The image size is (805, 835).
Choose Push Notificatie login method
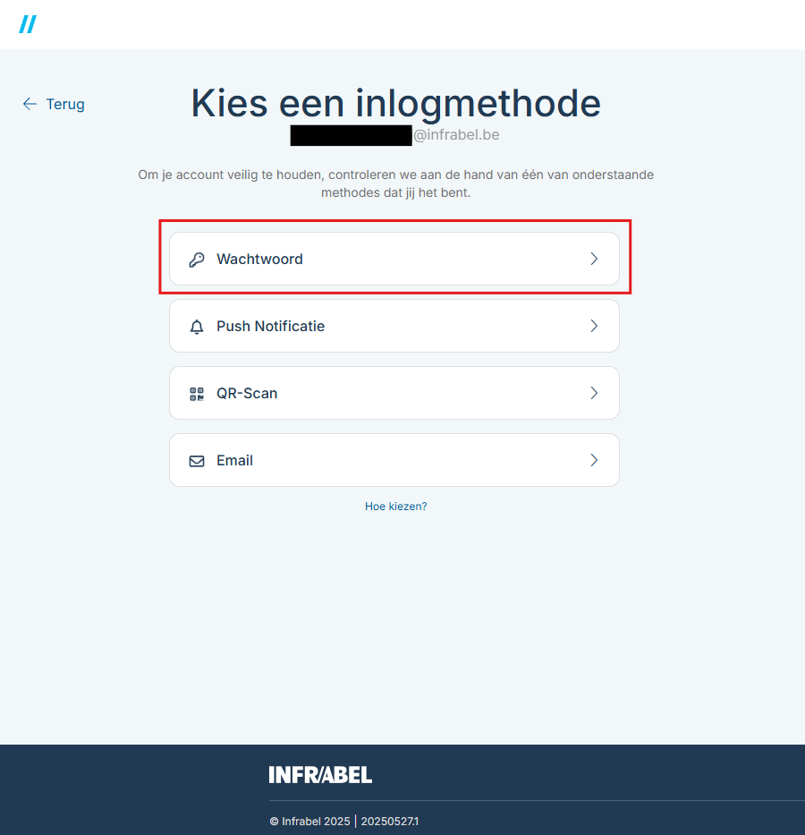tap(394, 326)
